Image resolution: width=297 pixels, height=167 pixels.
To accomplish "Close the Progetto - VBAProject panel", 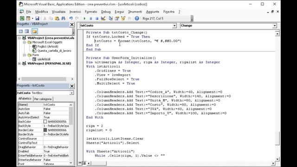I will (72, 25).
